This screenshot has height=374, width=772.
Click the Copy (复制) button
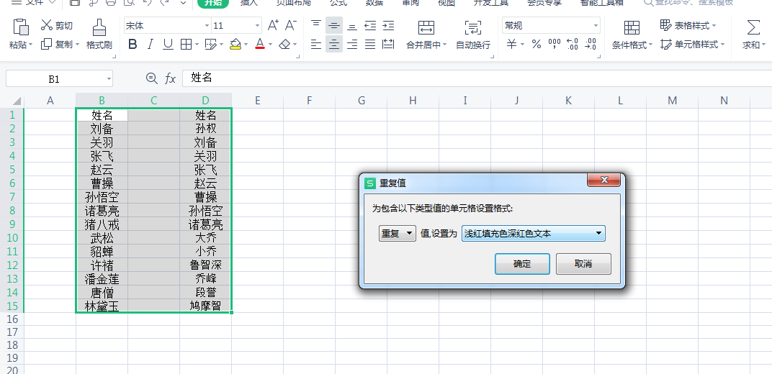pos(57,44)
